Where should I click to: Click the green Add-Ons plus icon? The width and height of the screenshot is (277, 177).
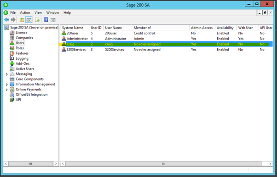[x=12, y=63]
